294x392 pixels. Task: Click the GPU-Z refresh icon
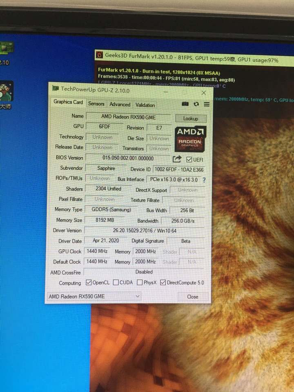pyautogui.click(x=196, y=104)
